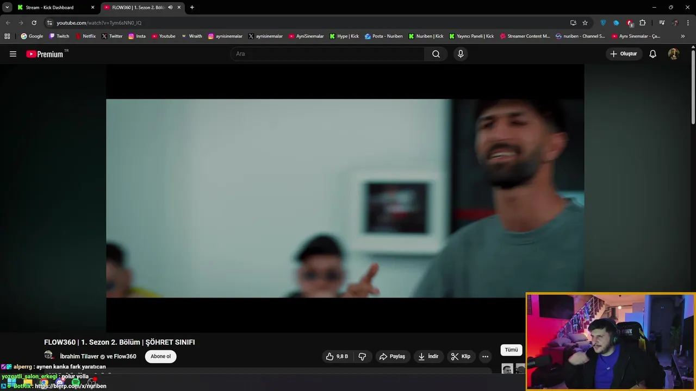
Task: Open the YouTube account avatar menu
Action: (674, 54)
